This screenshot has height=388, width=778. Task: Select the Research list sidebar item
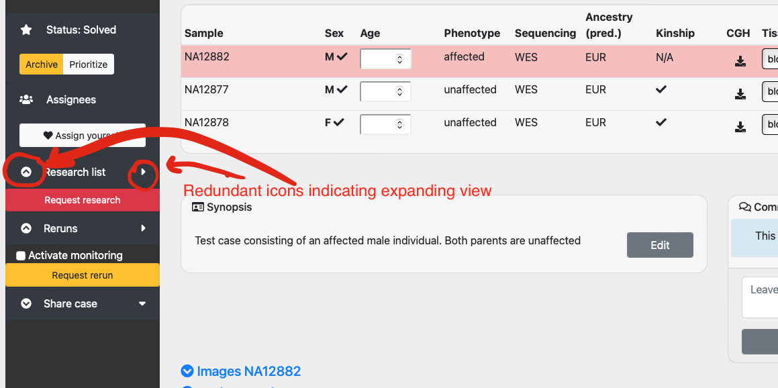point(75,172)
